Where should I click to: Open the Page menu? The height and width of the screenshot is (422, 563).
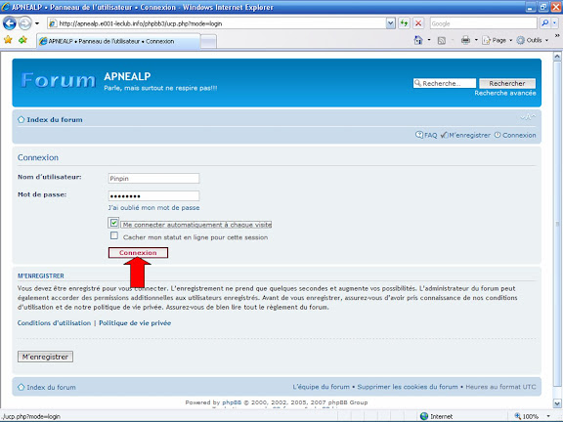pyautogui.click(x=497, y=40)
